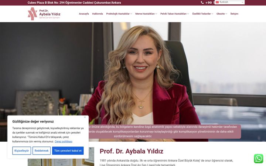Click Reddetmek cookie button
This screenshot has width=266, height=166.
click(x=41, y=151)
